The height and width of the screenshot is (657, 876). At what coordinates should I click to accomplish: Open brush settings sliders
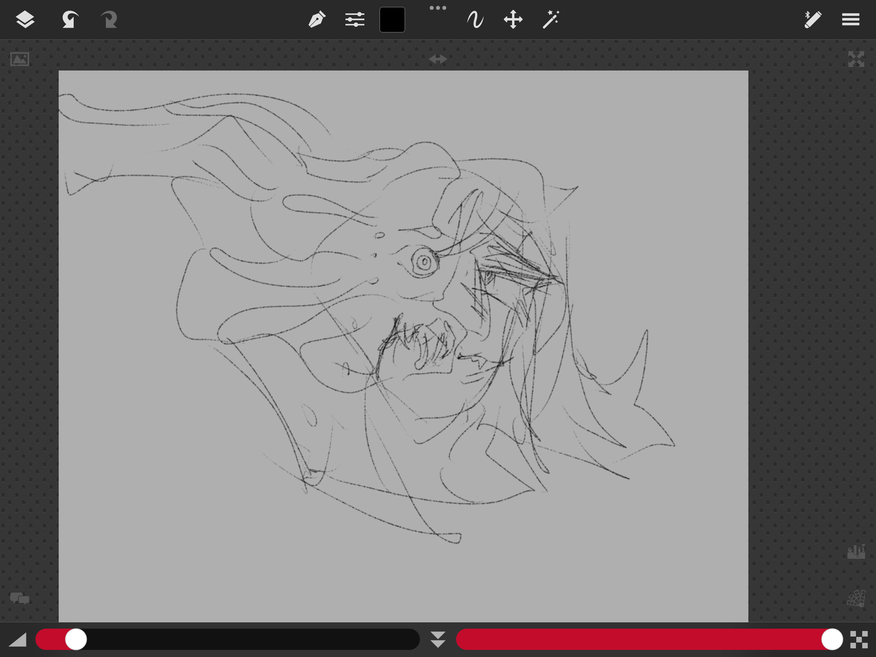coord(354,19)
